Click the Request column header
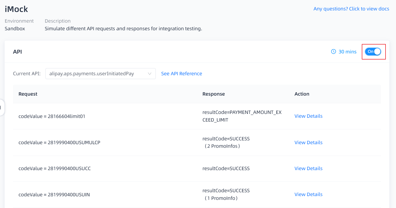This screenshot has height=208, width=396. coord(28,94)
